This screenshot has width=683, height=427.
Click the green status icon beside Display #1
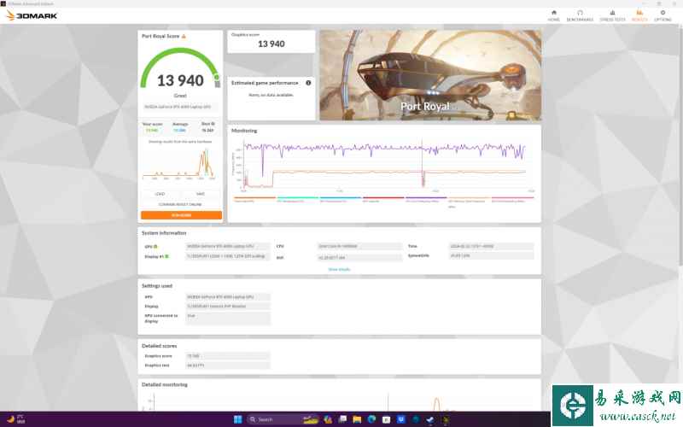(x=166, y=256)
